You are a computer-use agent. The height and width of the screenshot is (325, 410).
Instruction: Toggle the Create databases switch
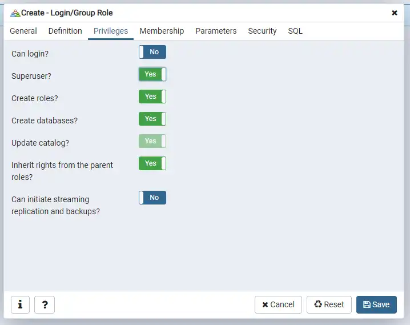pyautogui.click(x=152, y=119)
